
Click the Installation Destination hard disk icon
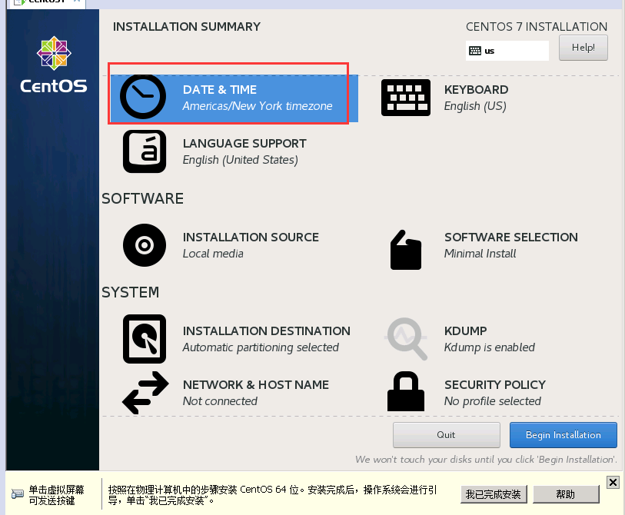click(x=145, y=339)
